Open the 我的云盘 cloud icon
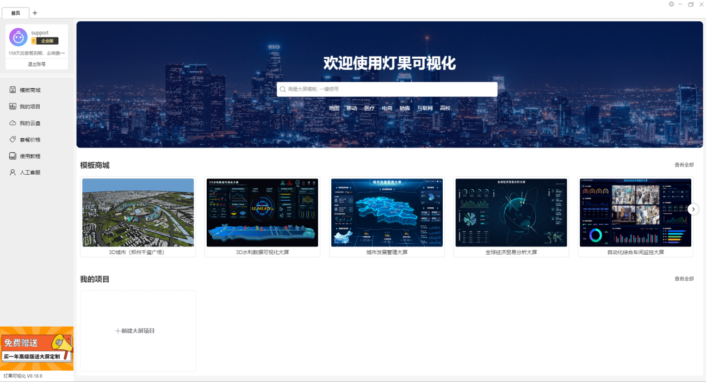The height and width of the screenshot is (382, 706). [x=13, y=123]
